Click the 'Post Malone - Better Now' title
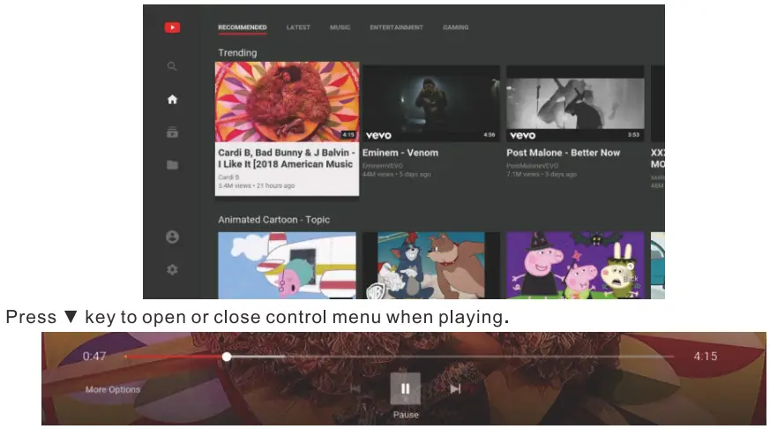Image resolution: width=770 pixels, height=429 pixels. (x=564, y=153)
